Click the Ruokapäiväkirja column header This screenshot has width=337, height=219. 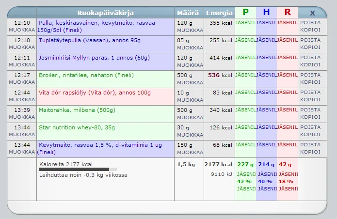click(105, 13)
